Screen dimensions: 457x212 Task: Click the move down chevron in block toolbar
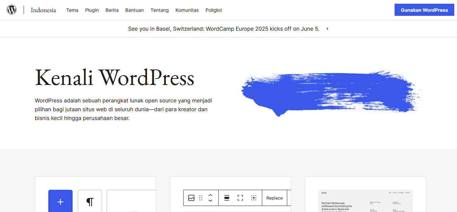coord(210,201)
